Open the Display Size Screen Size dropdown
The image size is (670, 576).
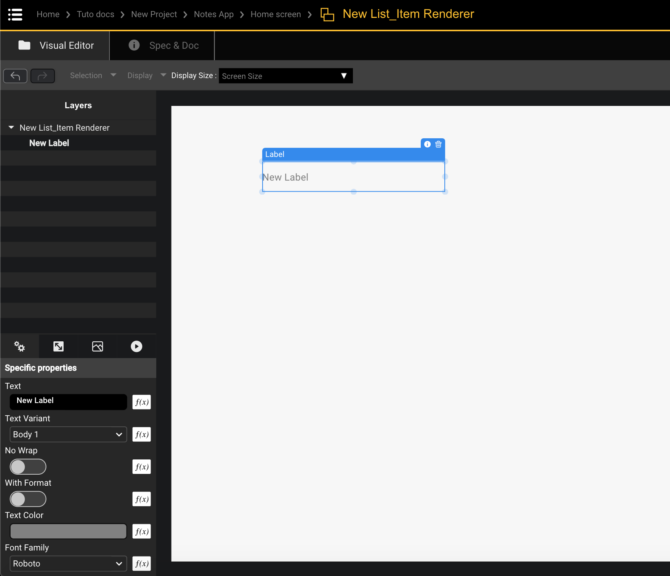pyautogui.click(x=285, y=76)
